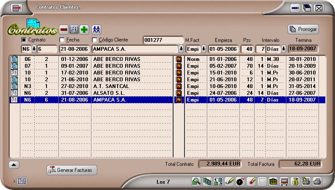Open the contract type N6 dropdown

tap(34, 49)
